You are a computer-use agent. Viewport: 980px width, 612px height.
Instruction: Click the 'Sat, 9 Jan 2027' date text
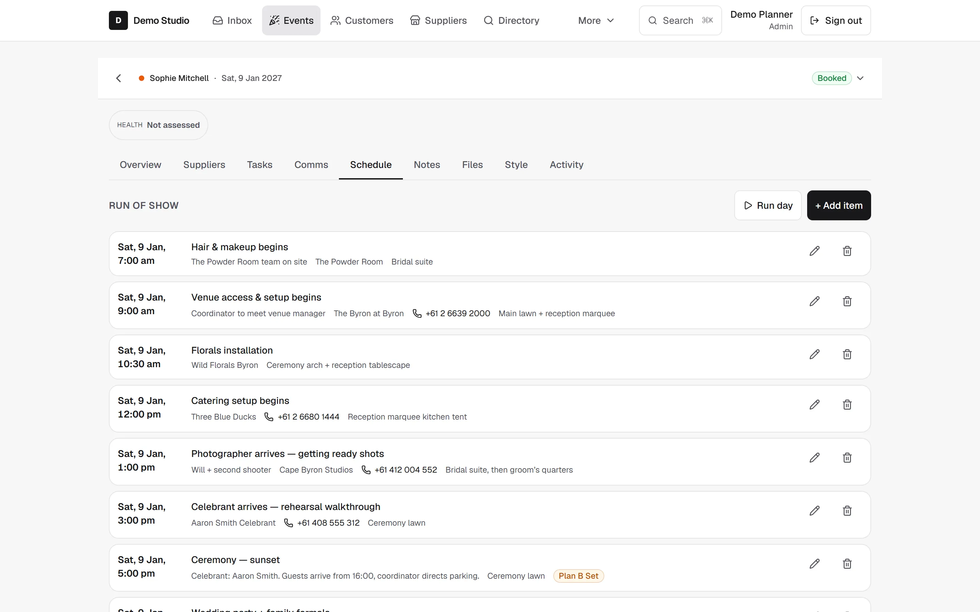click(251, 78)
